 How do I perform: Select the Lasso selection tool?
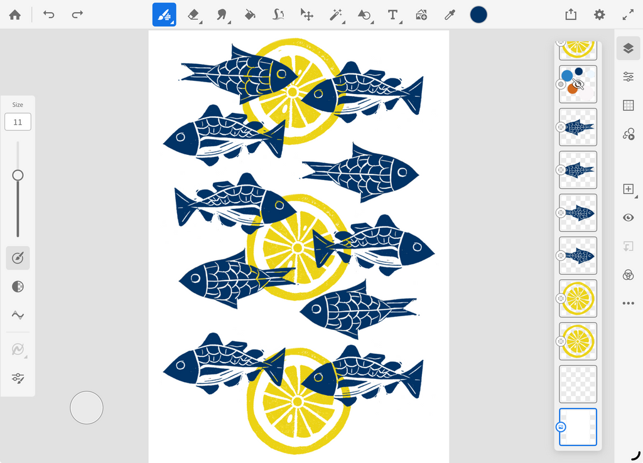coord(278,15)
